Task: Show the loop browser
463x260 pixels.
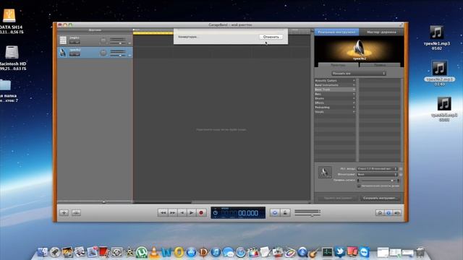Action: click(380, 212)
